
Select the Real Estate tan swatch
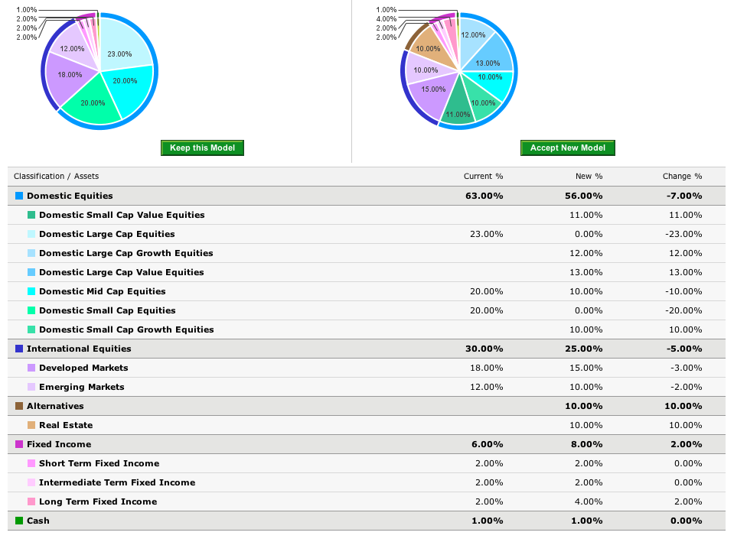pyautogui.click(x=31, y=426)
